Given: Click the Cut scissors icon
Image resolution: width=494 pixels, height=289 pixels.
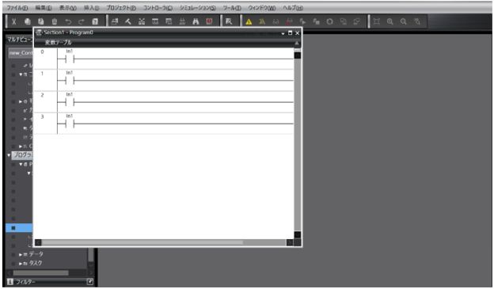Looking at the screenshot, I should (x=14, y=21).
